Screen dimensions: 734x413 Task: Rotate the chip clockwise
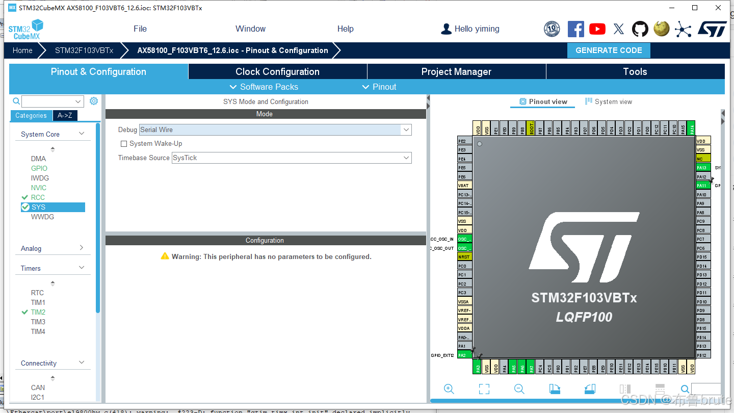pyautogui.click(x=555, y=389)
